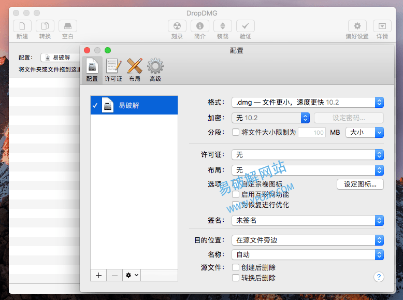This screenshot has height=300, width=403.
Task: Switch to the 布局 (Layout) tab
Action: pyautogui.click(x=135, y=70)
